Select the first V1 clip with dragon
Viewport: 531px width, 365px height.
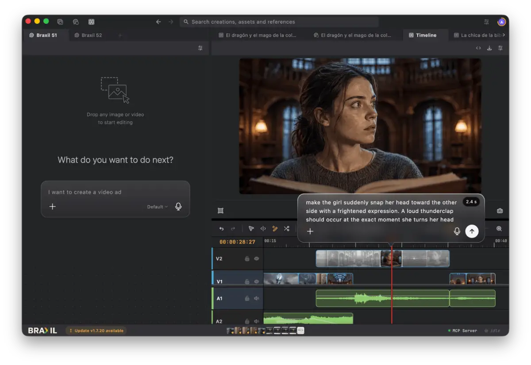coord(281,279)
